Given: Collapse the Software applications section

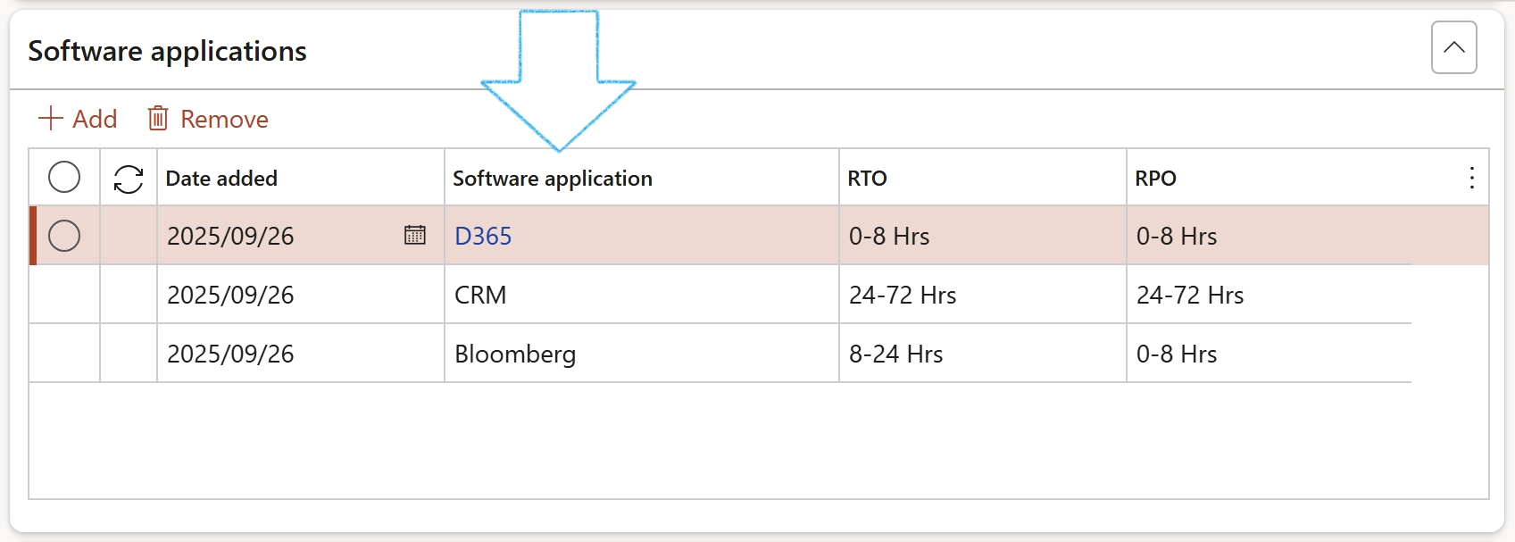Looking at the screenshot, I should click(1453, 47).
